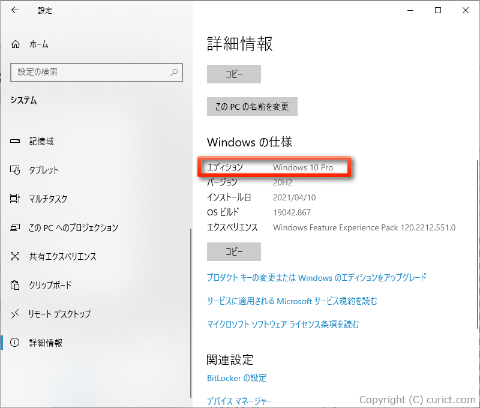Select the クリップボード clipboard icon

(15, 285)
